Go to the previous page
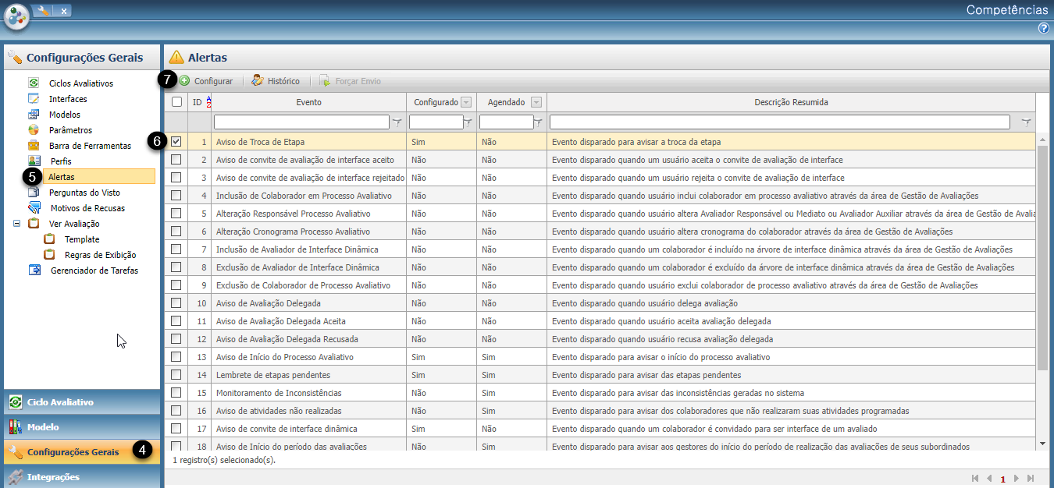 [989, 479]
